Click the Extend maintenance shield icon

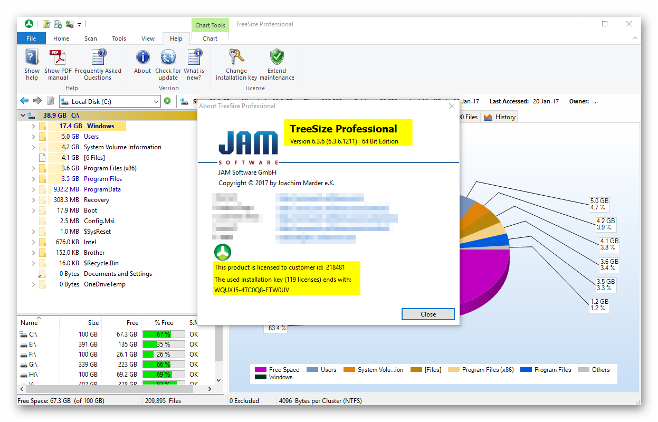pyautogui.click(x=277, y=57)
